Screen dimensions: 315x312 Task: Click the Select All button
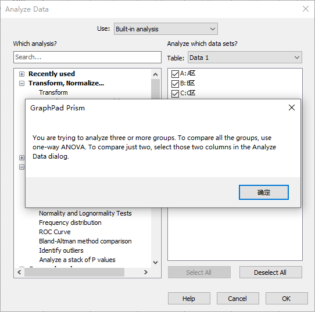point(199,272)
